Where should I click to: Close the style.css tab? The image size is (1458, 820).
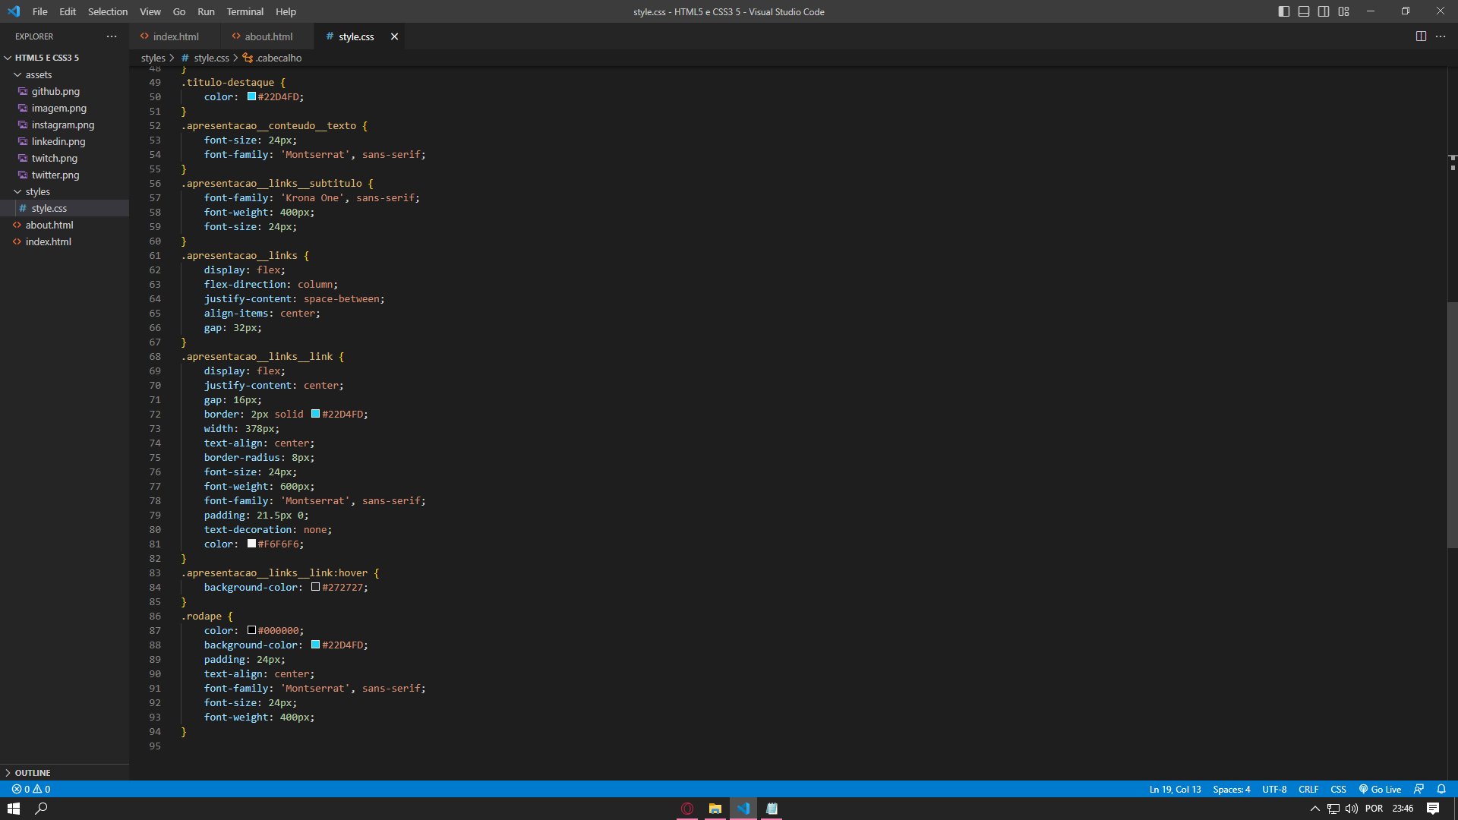point(394,36)
